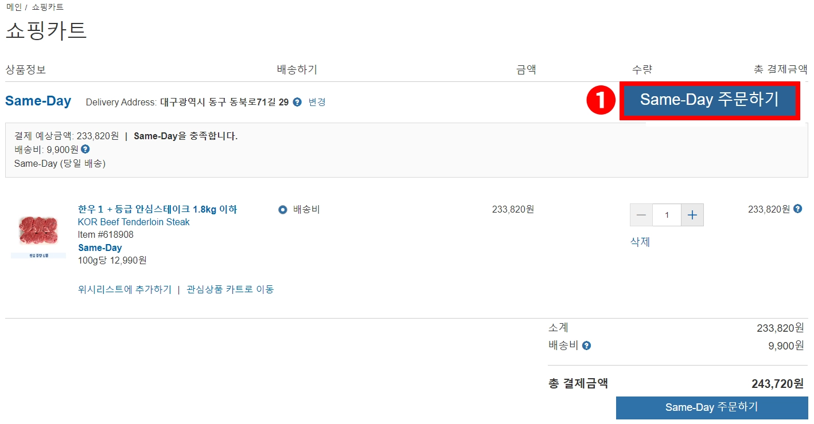The image size is (814, 424).
Task: Click the top Same-Day 주문하기 button
Action: [x=710, y=100]
